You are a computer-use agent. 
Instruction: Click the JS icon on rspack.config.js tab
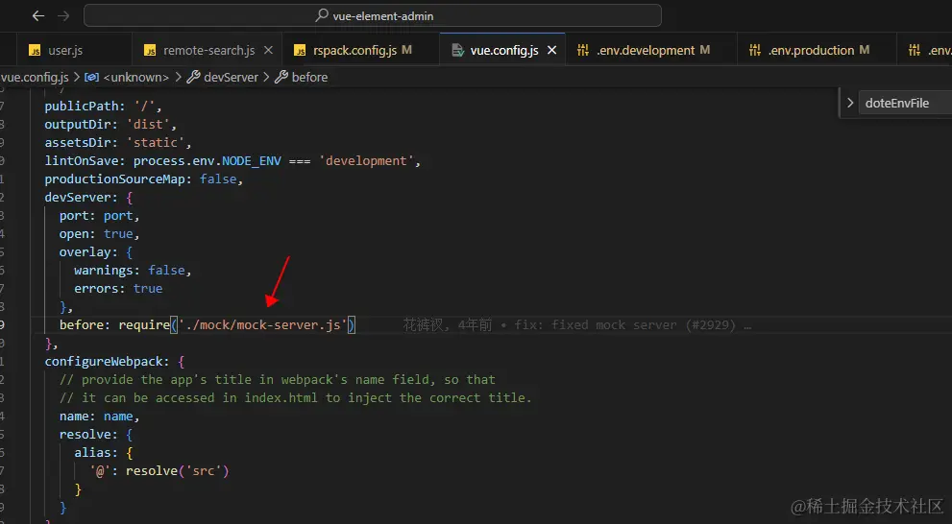300,51
